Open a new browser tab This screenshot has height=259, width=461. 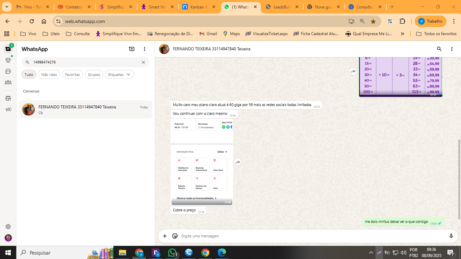pos(392,7)
